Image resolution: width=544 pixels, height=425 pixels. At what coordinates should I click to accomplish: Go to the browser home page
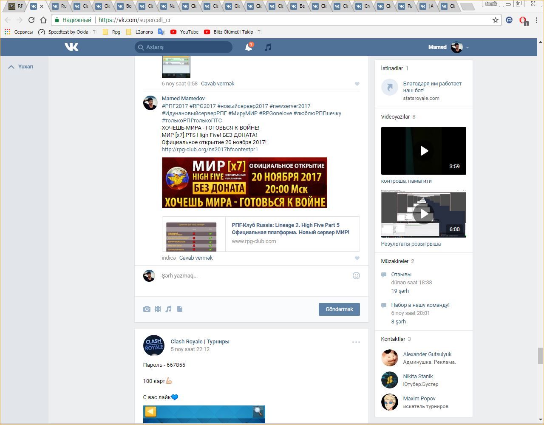43,20
